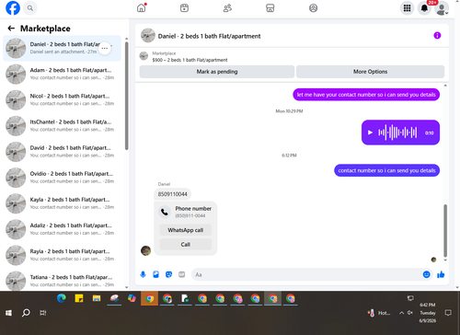This screenshot has width=460, height=335.
Task: Choose a sticker icon
Action: 168,274
